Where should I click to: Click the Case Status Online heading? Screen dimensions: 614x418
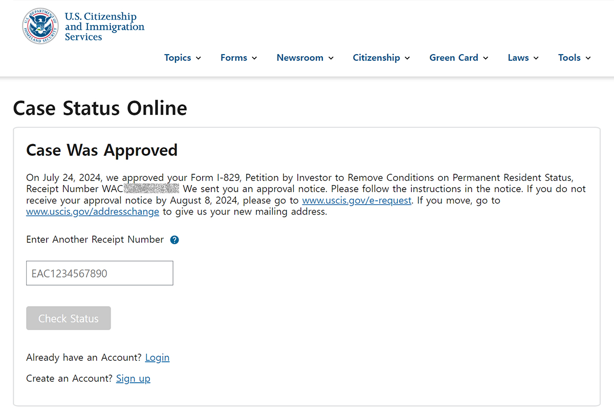tap(100, 108)
